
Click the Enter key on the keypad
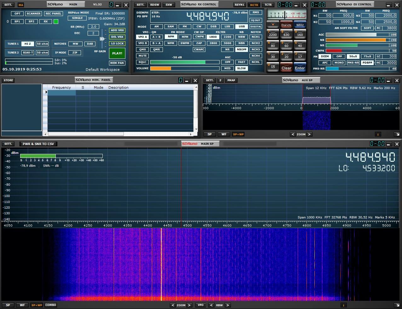(x=300, y=67)
